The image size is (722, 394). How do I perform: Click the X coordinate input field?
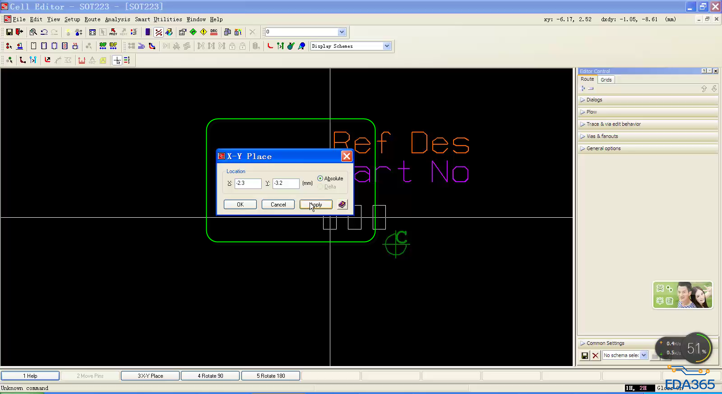248,183
